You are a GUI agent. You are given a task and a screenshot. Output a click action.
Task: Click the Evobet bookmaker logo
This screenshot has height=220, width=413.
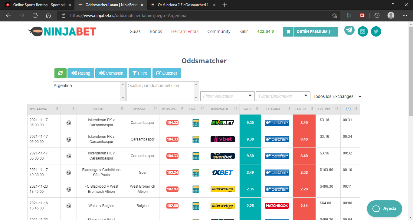click(x=223, y=123)
